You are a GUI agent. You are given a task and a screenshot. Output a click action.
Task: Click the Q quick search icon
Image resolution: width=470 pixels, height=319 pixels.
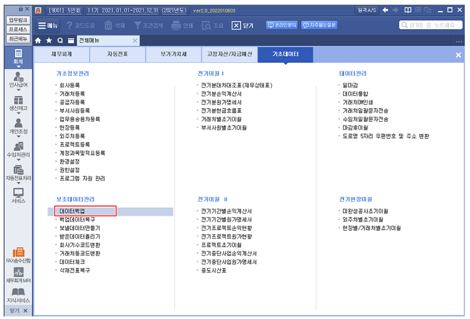pyautogui.click(x=60, y=41)
